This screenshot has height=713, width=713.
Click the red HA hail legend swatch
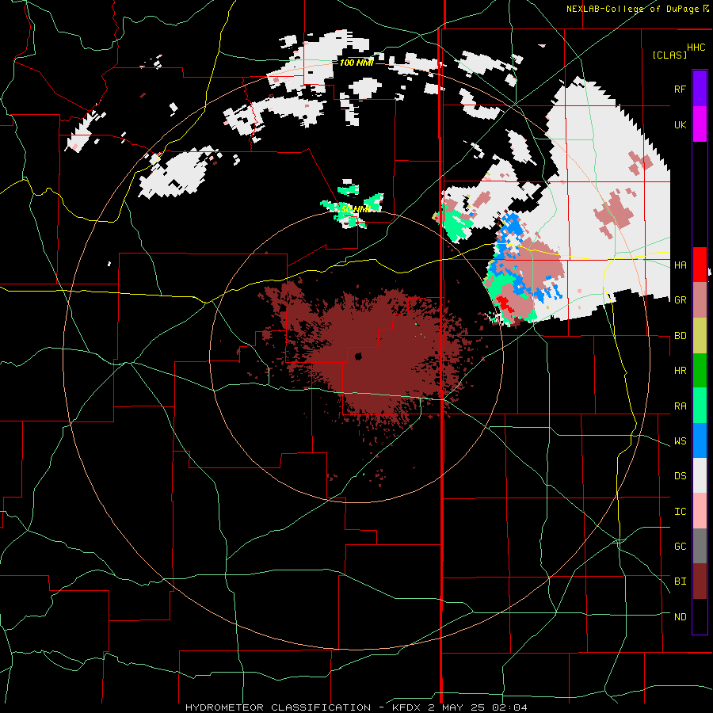coord(700,265)
